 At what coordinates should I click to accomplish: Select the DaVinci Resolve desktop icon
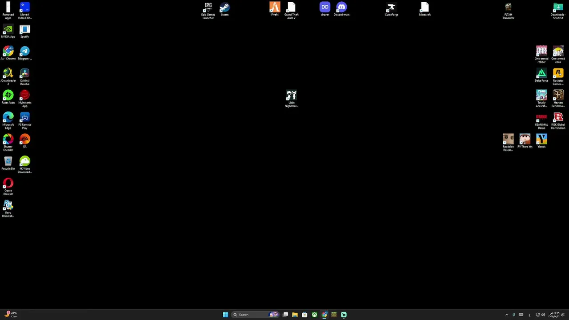coord(24,76)
